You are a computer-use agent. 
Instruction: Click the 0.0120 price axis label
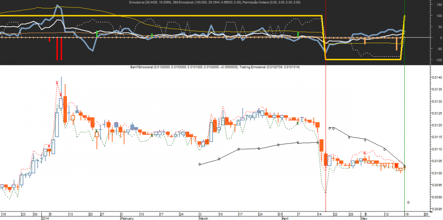coord(436,125)
